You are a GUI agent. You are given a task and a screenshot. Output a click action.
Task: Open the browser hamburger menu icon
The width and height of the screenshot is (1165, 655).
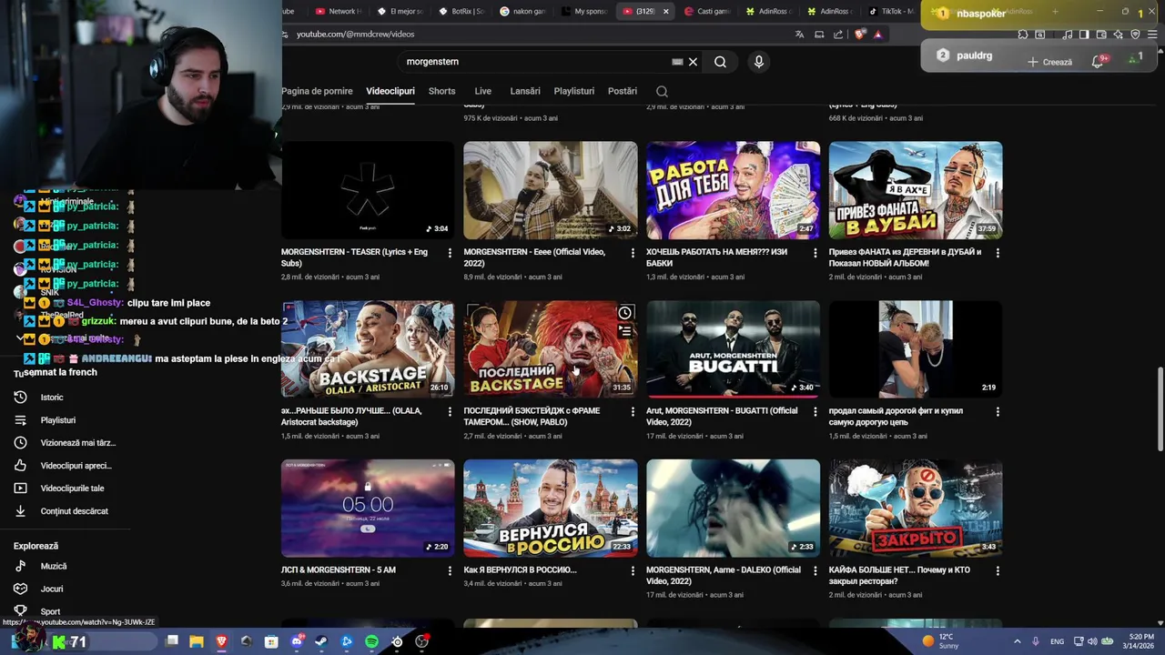1152,35
